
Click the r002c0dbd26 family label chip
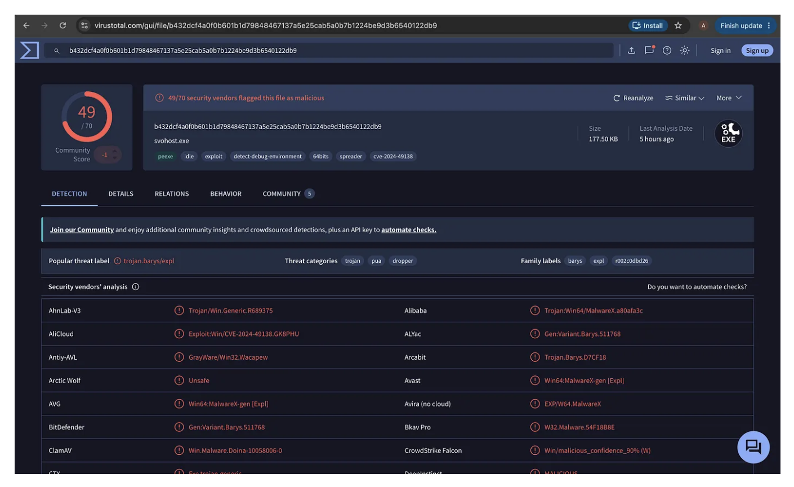pyautogui.click(x=632, y=261)
